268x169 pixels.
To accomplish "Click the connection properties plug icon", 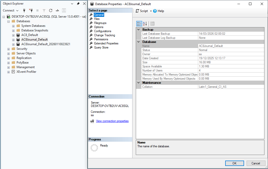I will (x=92, y=121).
